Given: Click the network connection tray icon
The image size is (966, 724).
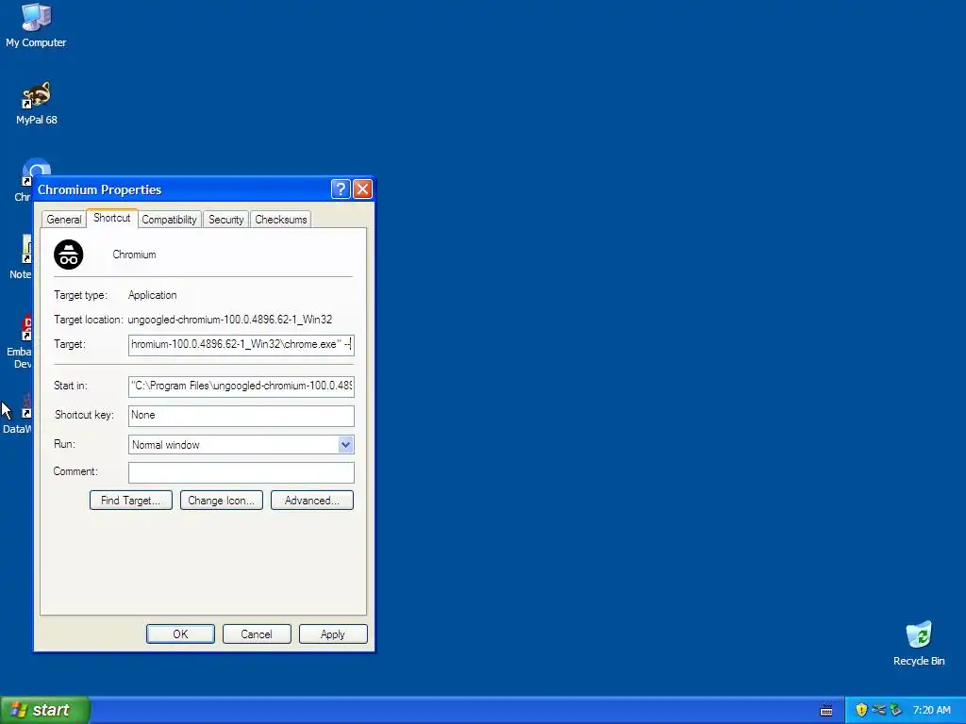Looking at the screenshot, I should coord(878,710).
